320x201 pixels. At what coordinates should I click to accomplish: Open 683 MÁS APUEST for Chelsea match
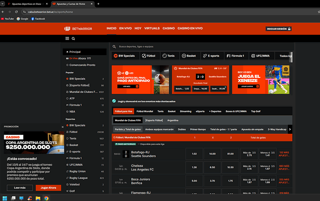[284, 167]
